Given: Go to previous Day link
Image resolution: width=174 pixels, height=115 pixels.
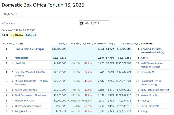Looking at the screenshot, I should pos(5,23).
